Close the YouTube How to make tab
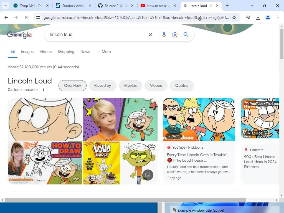 [x=175, y=6]
